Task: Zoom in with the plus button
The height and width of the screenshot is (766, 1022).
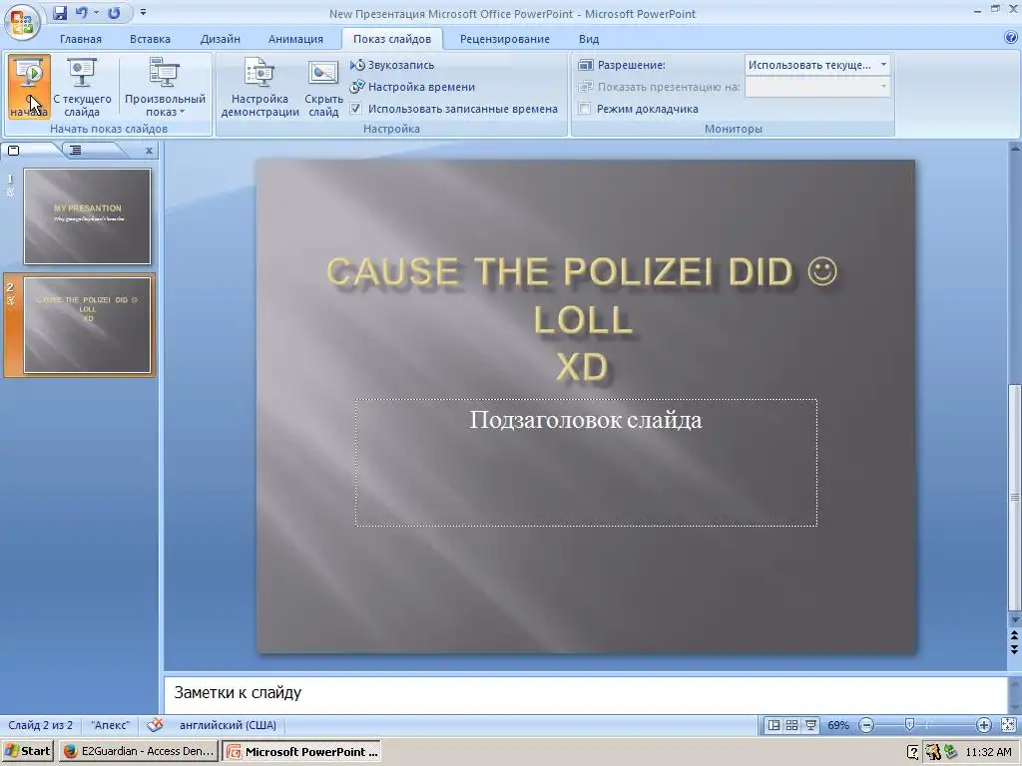Action: (x=983, y=725)
